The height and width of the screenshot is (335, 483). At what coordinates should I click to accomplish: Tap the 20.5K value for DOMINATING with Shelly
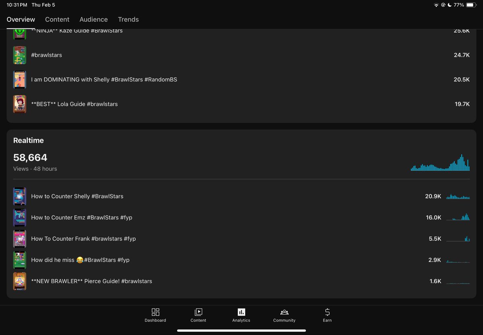pos(462,80)
